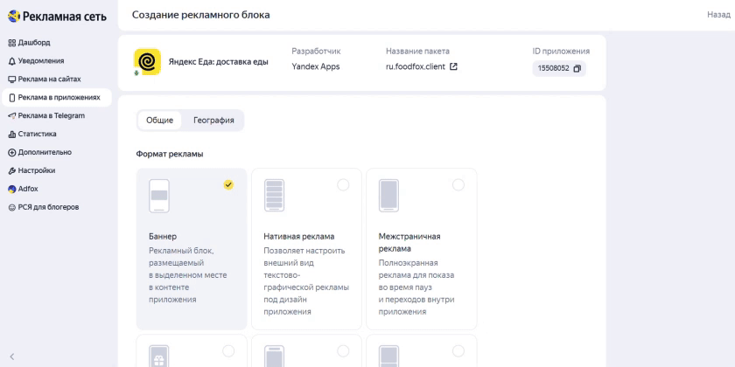Open package ru.foodfox.client external link icon
Image resolution: width=735 pixels, height=367 pixels.
tap(453, 66)
